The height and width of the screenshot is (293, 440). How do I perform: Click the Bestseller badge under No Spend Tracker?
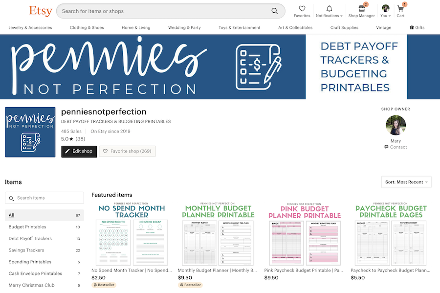[x=104, y=285]
